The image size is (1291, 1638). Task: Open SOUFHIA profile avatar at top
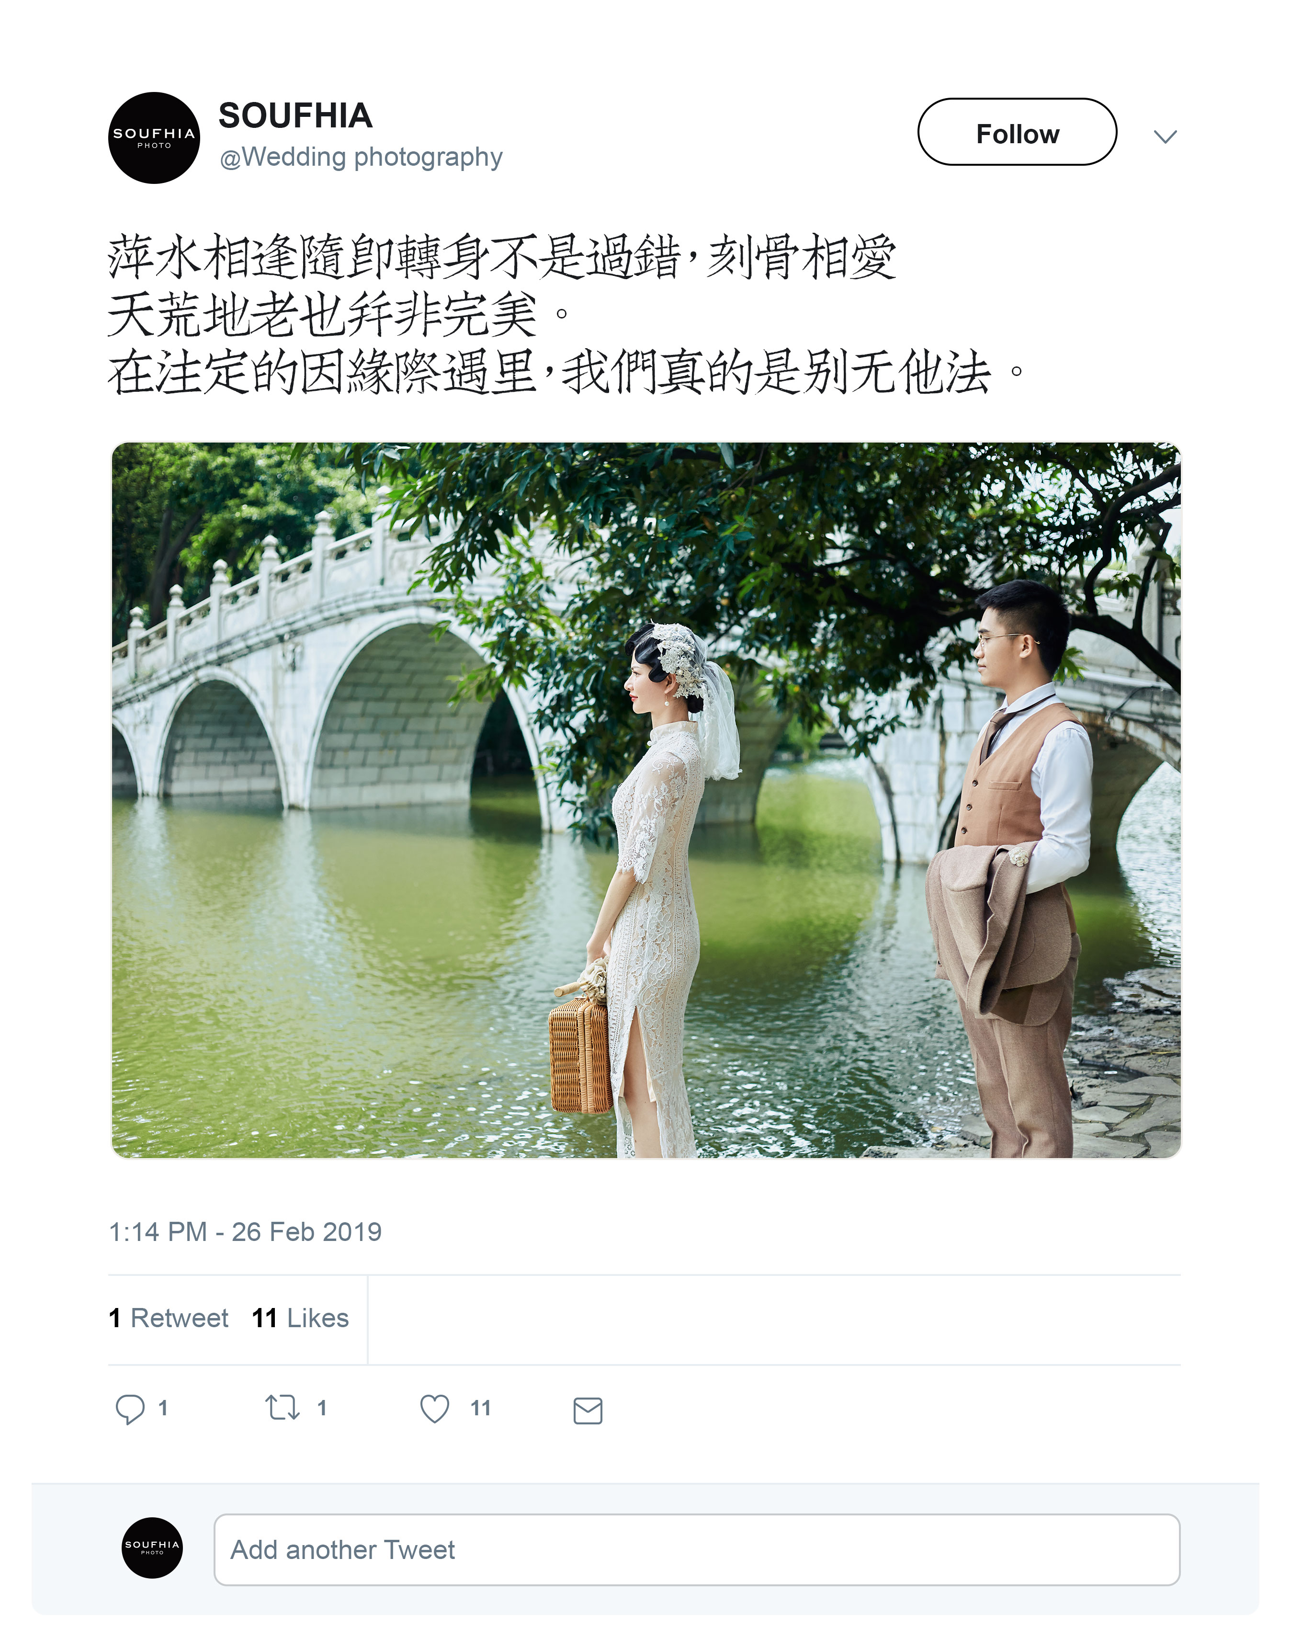click(x=154, y=137)
